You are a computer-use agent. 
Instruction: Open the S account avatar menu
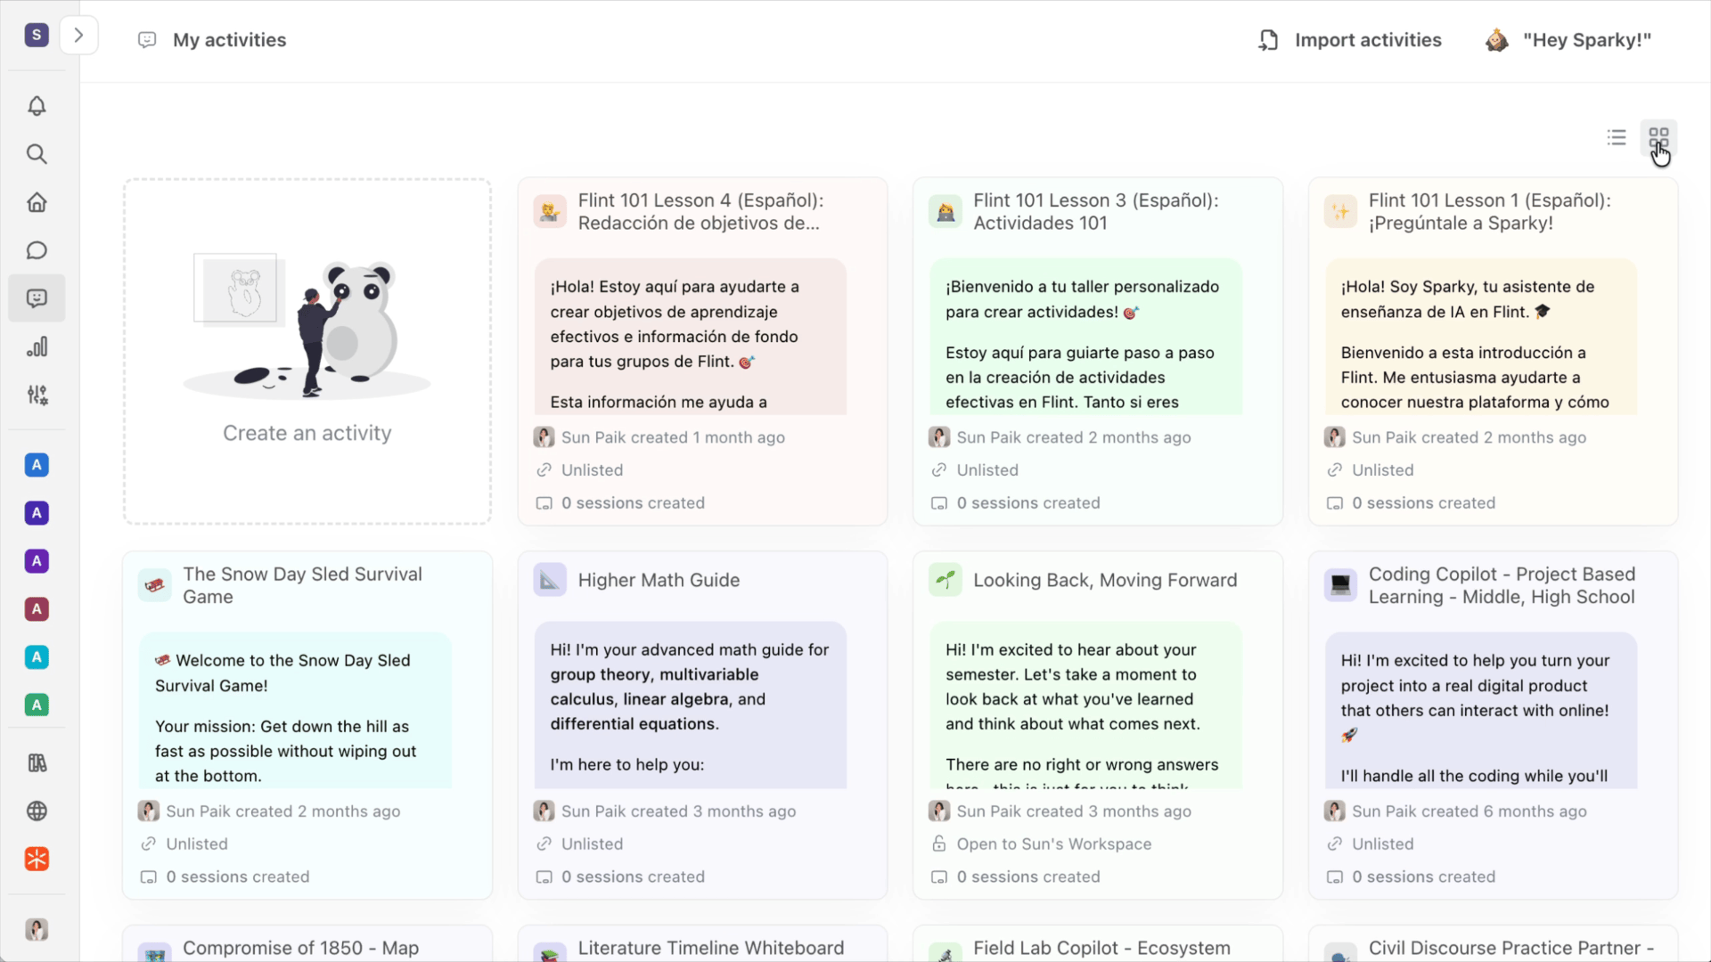[x=37, y=35]
